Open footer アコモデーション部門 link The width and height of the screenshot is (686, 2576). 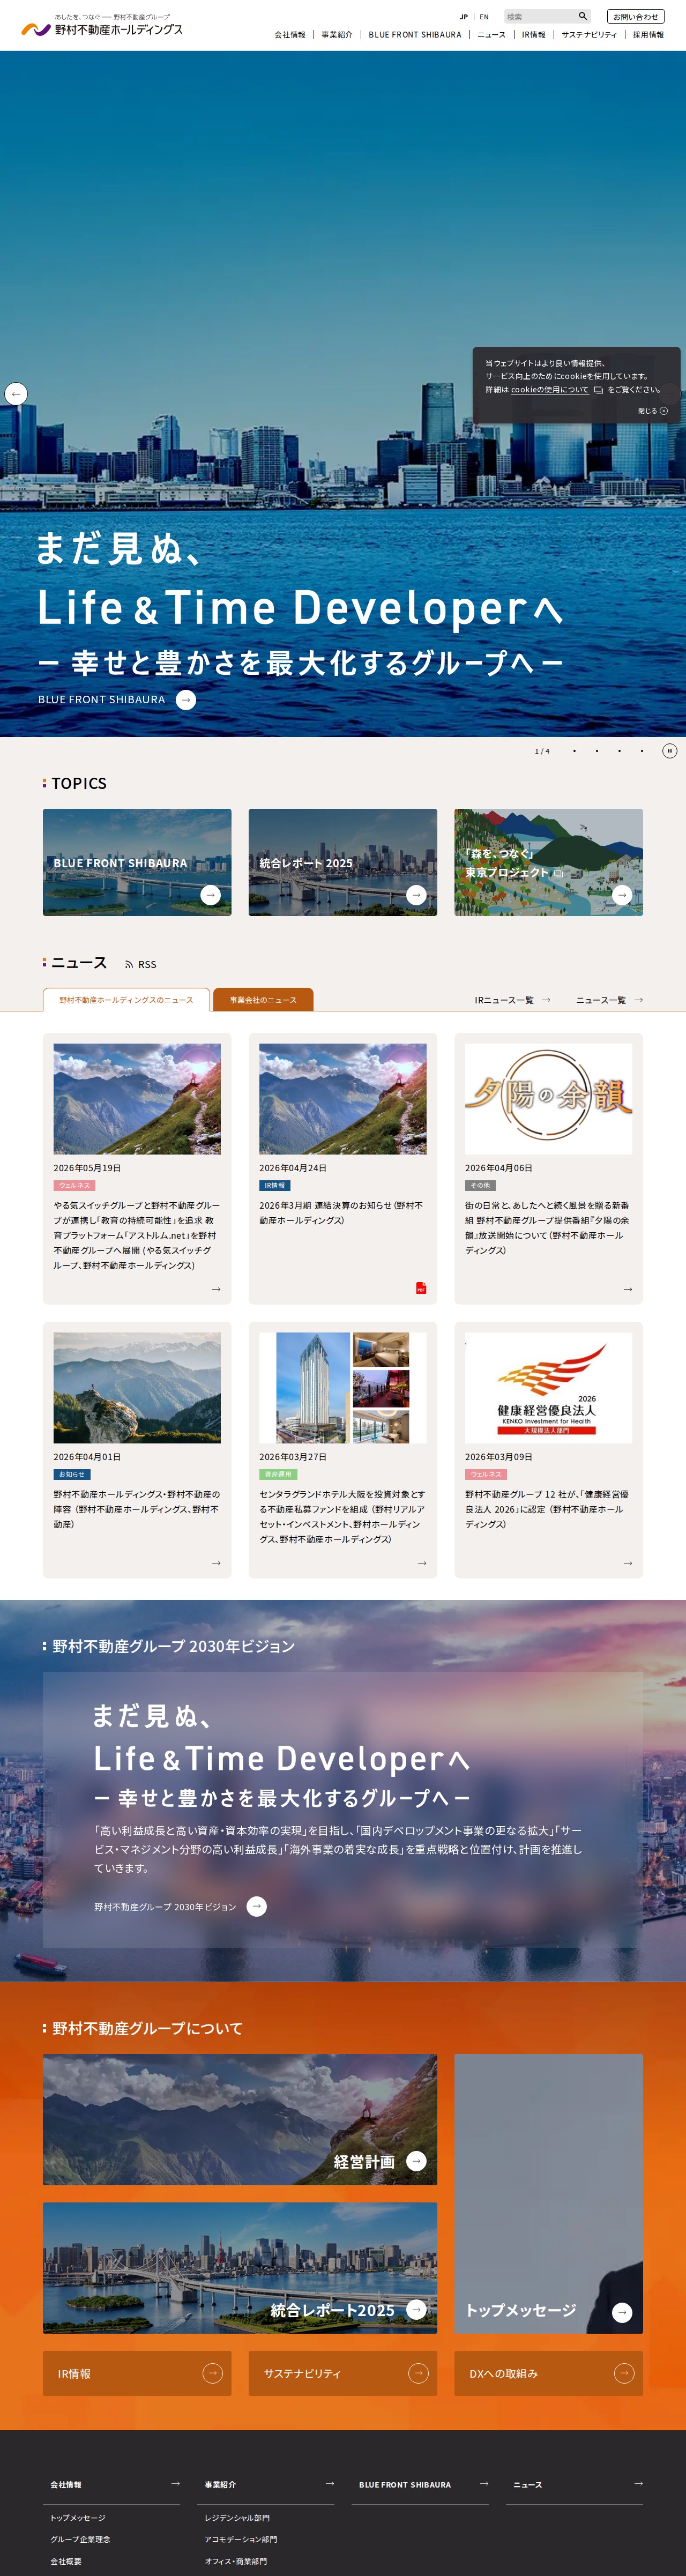click(241, 2540)
